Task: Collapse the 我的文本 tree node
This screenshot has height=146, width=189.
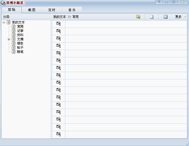Action: click(4, 22)
